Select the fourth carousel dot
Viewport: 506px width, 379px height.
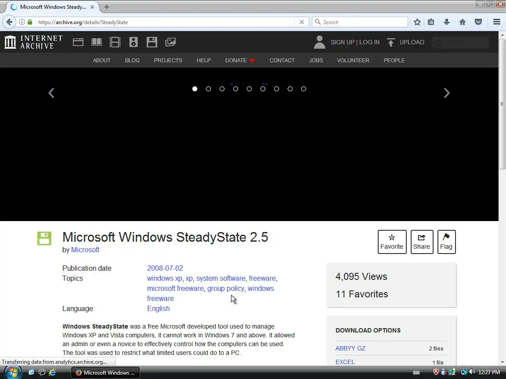tap(235, 89)
